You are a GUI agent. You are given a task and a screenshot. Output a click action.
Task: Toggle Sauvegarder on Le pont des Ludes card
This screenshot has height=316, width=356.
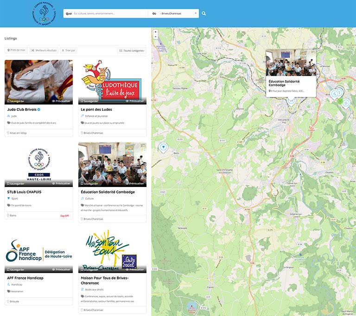[89, 101]
